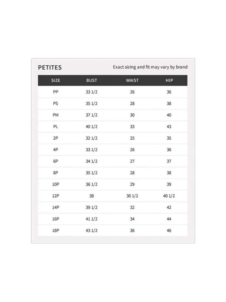Click the PM size row label
The image size is (226, 302).
pyautogui.click(x=56, y=115)
